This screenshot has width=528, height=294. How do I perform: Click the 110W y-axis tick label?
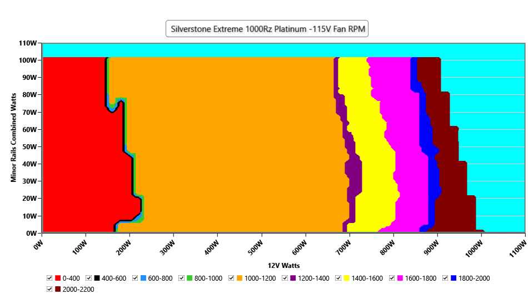(x=28, y=43)
